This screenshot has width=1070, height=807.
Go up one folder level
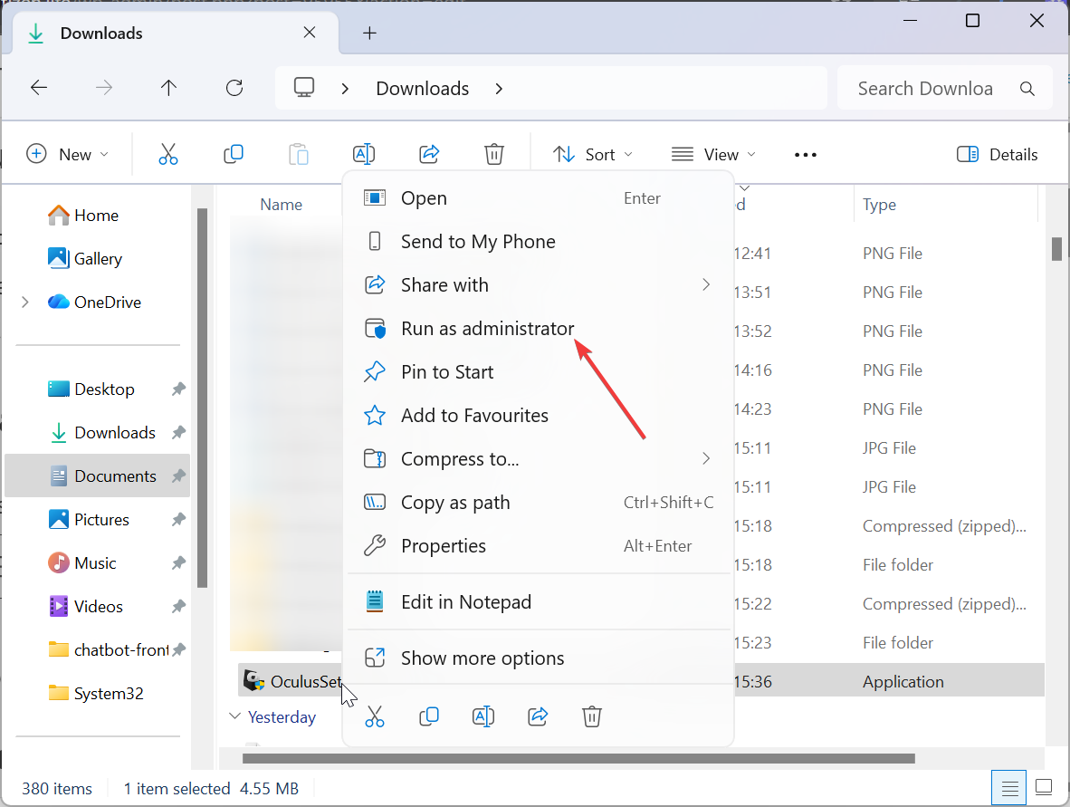coord(168,88)
